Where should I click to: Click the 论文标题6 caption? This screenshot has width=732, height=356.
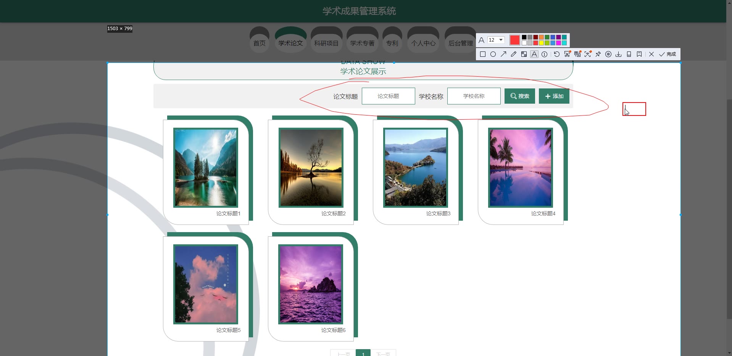click(333, 330)
